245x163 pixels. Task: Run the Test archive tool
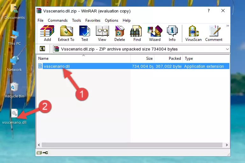[x=84, y=33]
